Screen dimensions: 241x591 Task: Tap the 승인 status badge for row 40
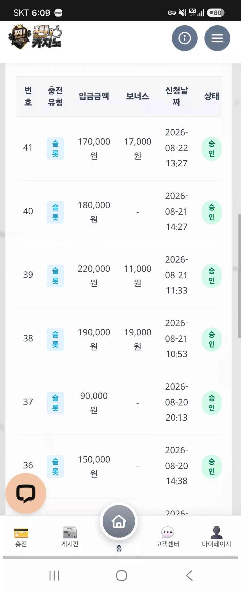(x=212, y=212)
